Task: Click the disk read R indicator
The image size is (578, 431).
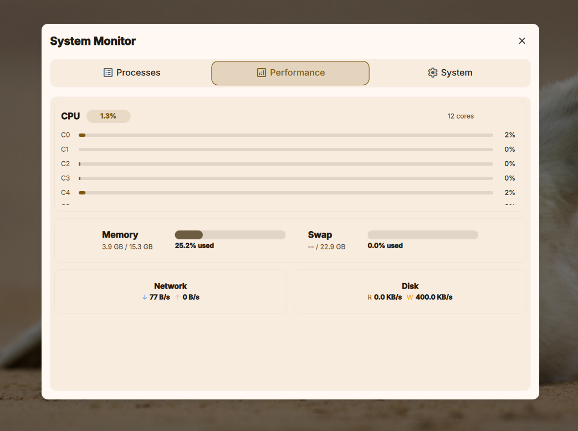Action: [370, 297]
